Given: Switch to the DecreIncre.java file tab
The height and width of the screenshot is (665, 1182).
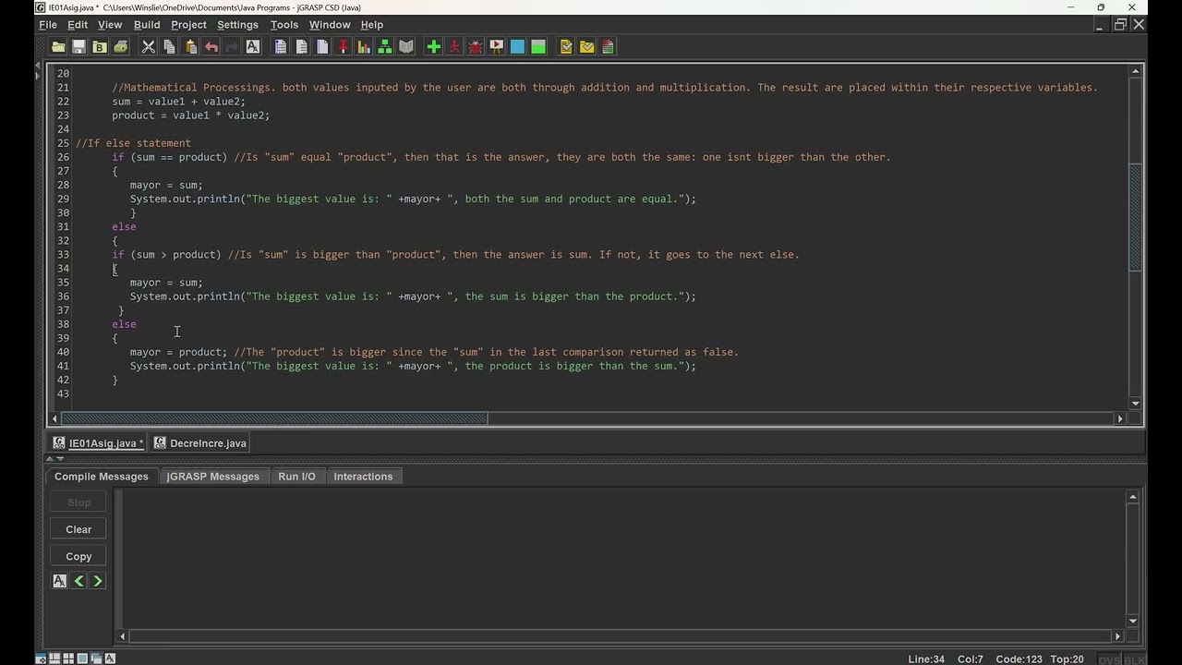Looking at the screenshot, I should (200, 443).
